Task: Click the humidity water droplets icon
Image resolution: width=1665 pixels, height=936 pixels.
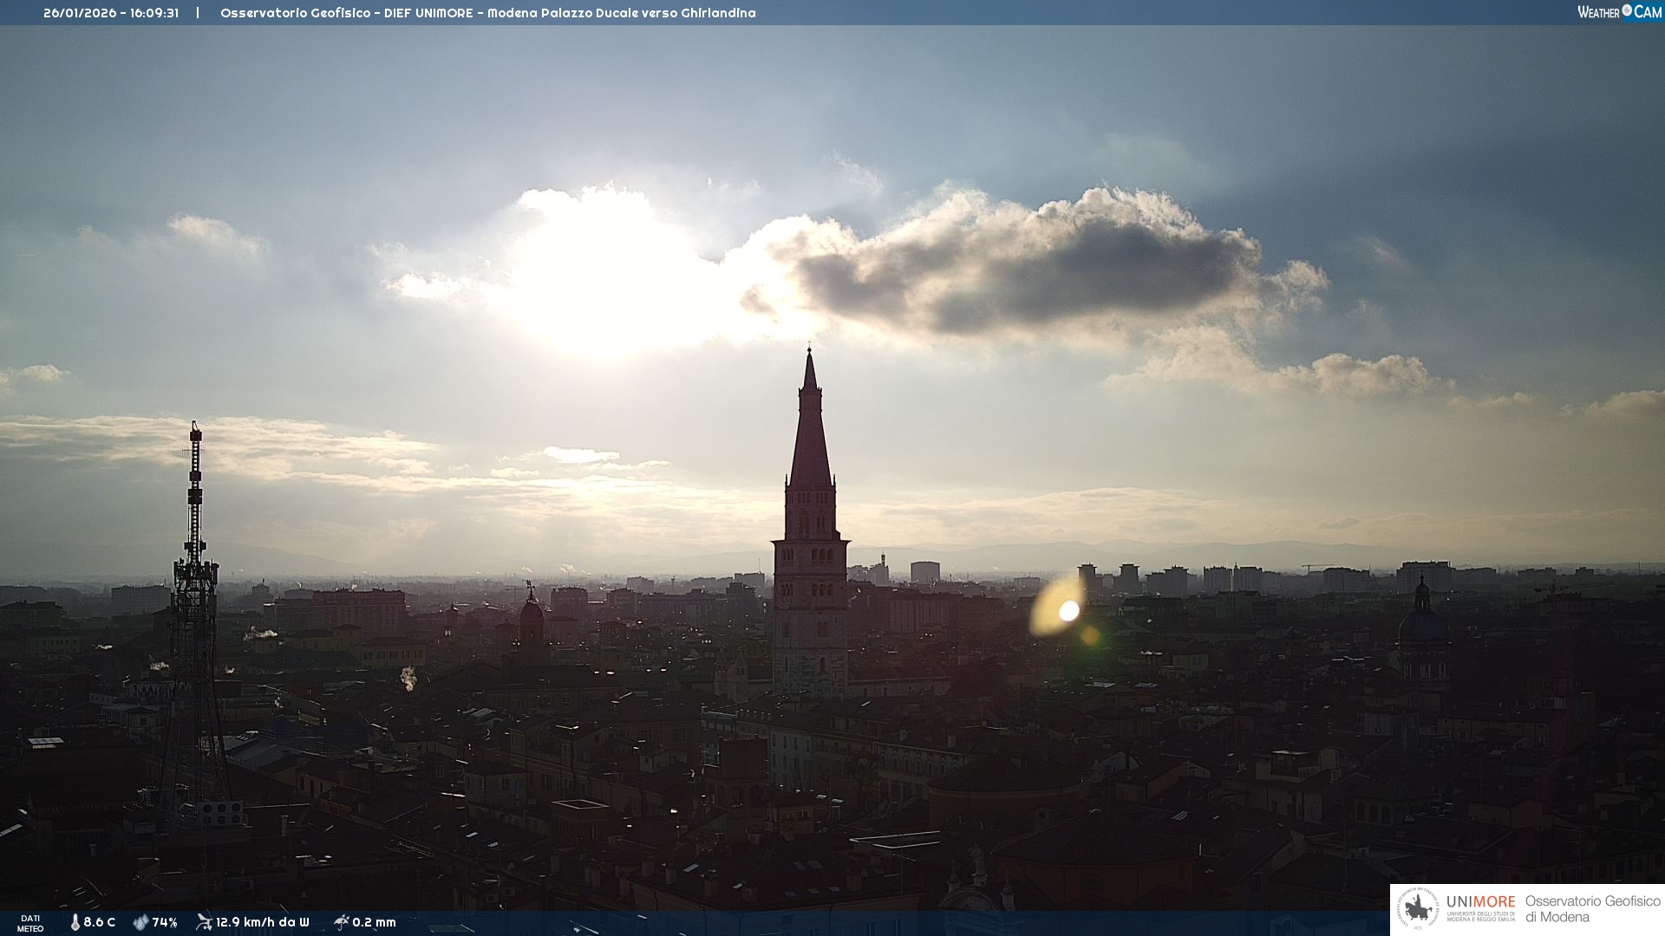Action: (x=140, y=922)
